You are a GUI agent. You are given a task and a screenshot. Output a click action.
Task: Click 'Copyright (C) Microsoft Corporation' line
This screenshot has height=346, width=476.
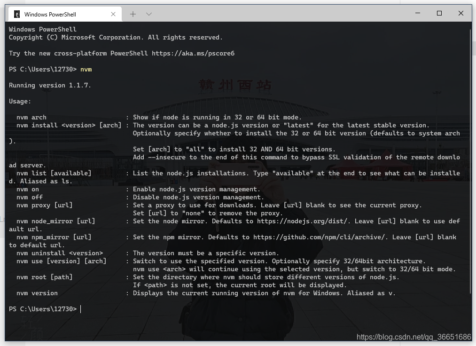[116, 37]
